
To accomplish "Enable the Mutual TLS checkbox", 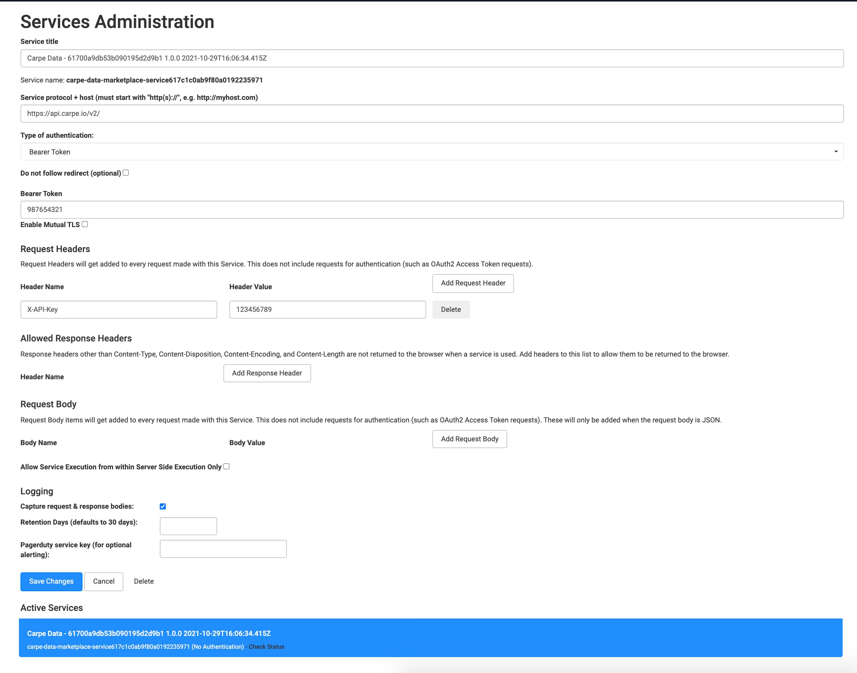I will click(x=85, y=224).
